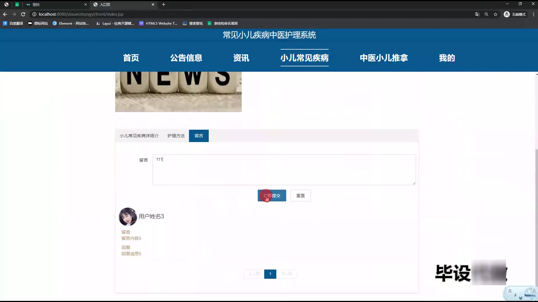
Task: Open Chrome three-dot menu
Action: pos(533,14)
